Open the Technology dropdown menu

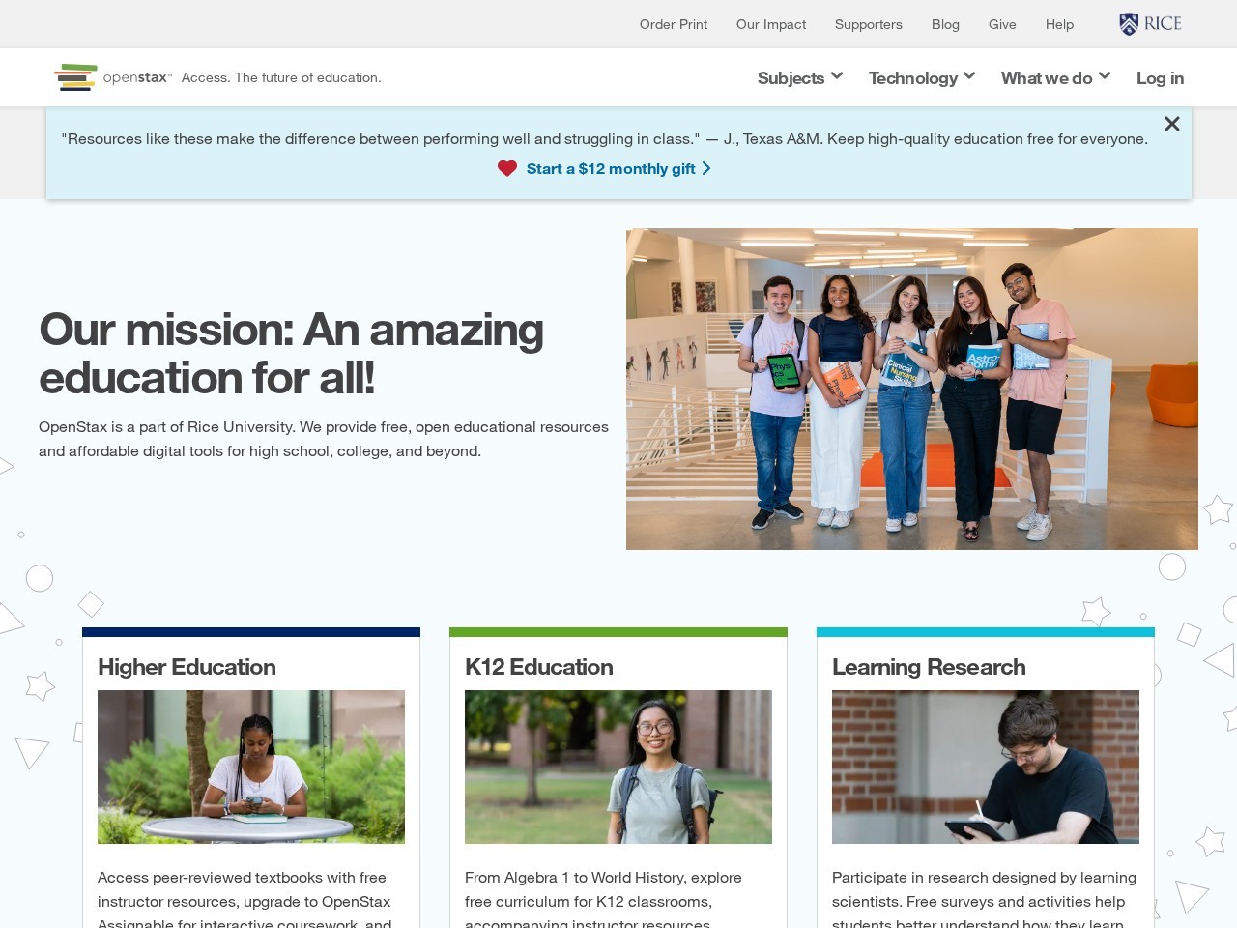[921, 78]
